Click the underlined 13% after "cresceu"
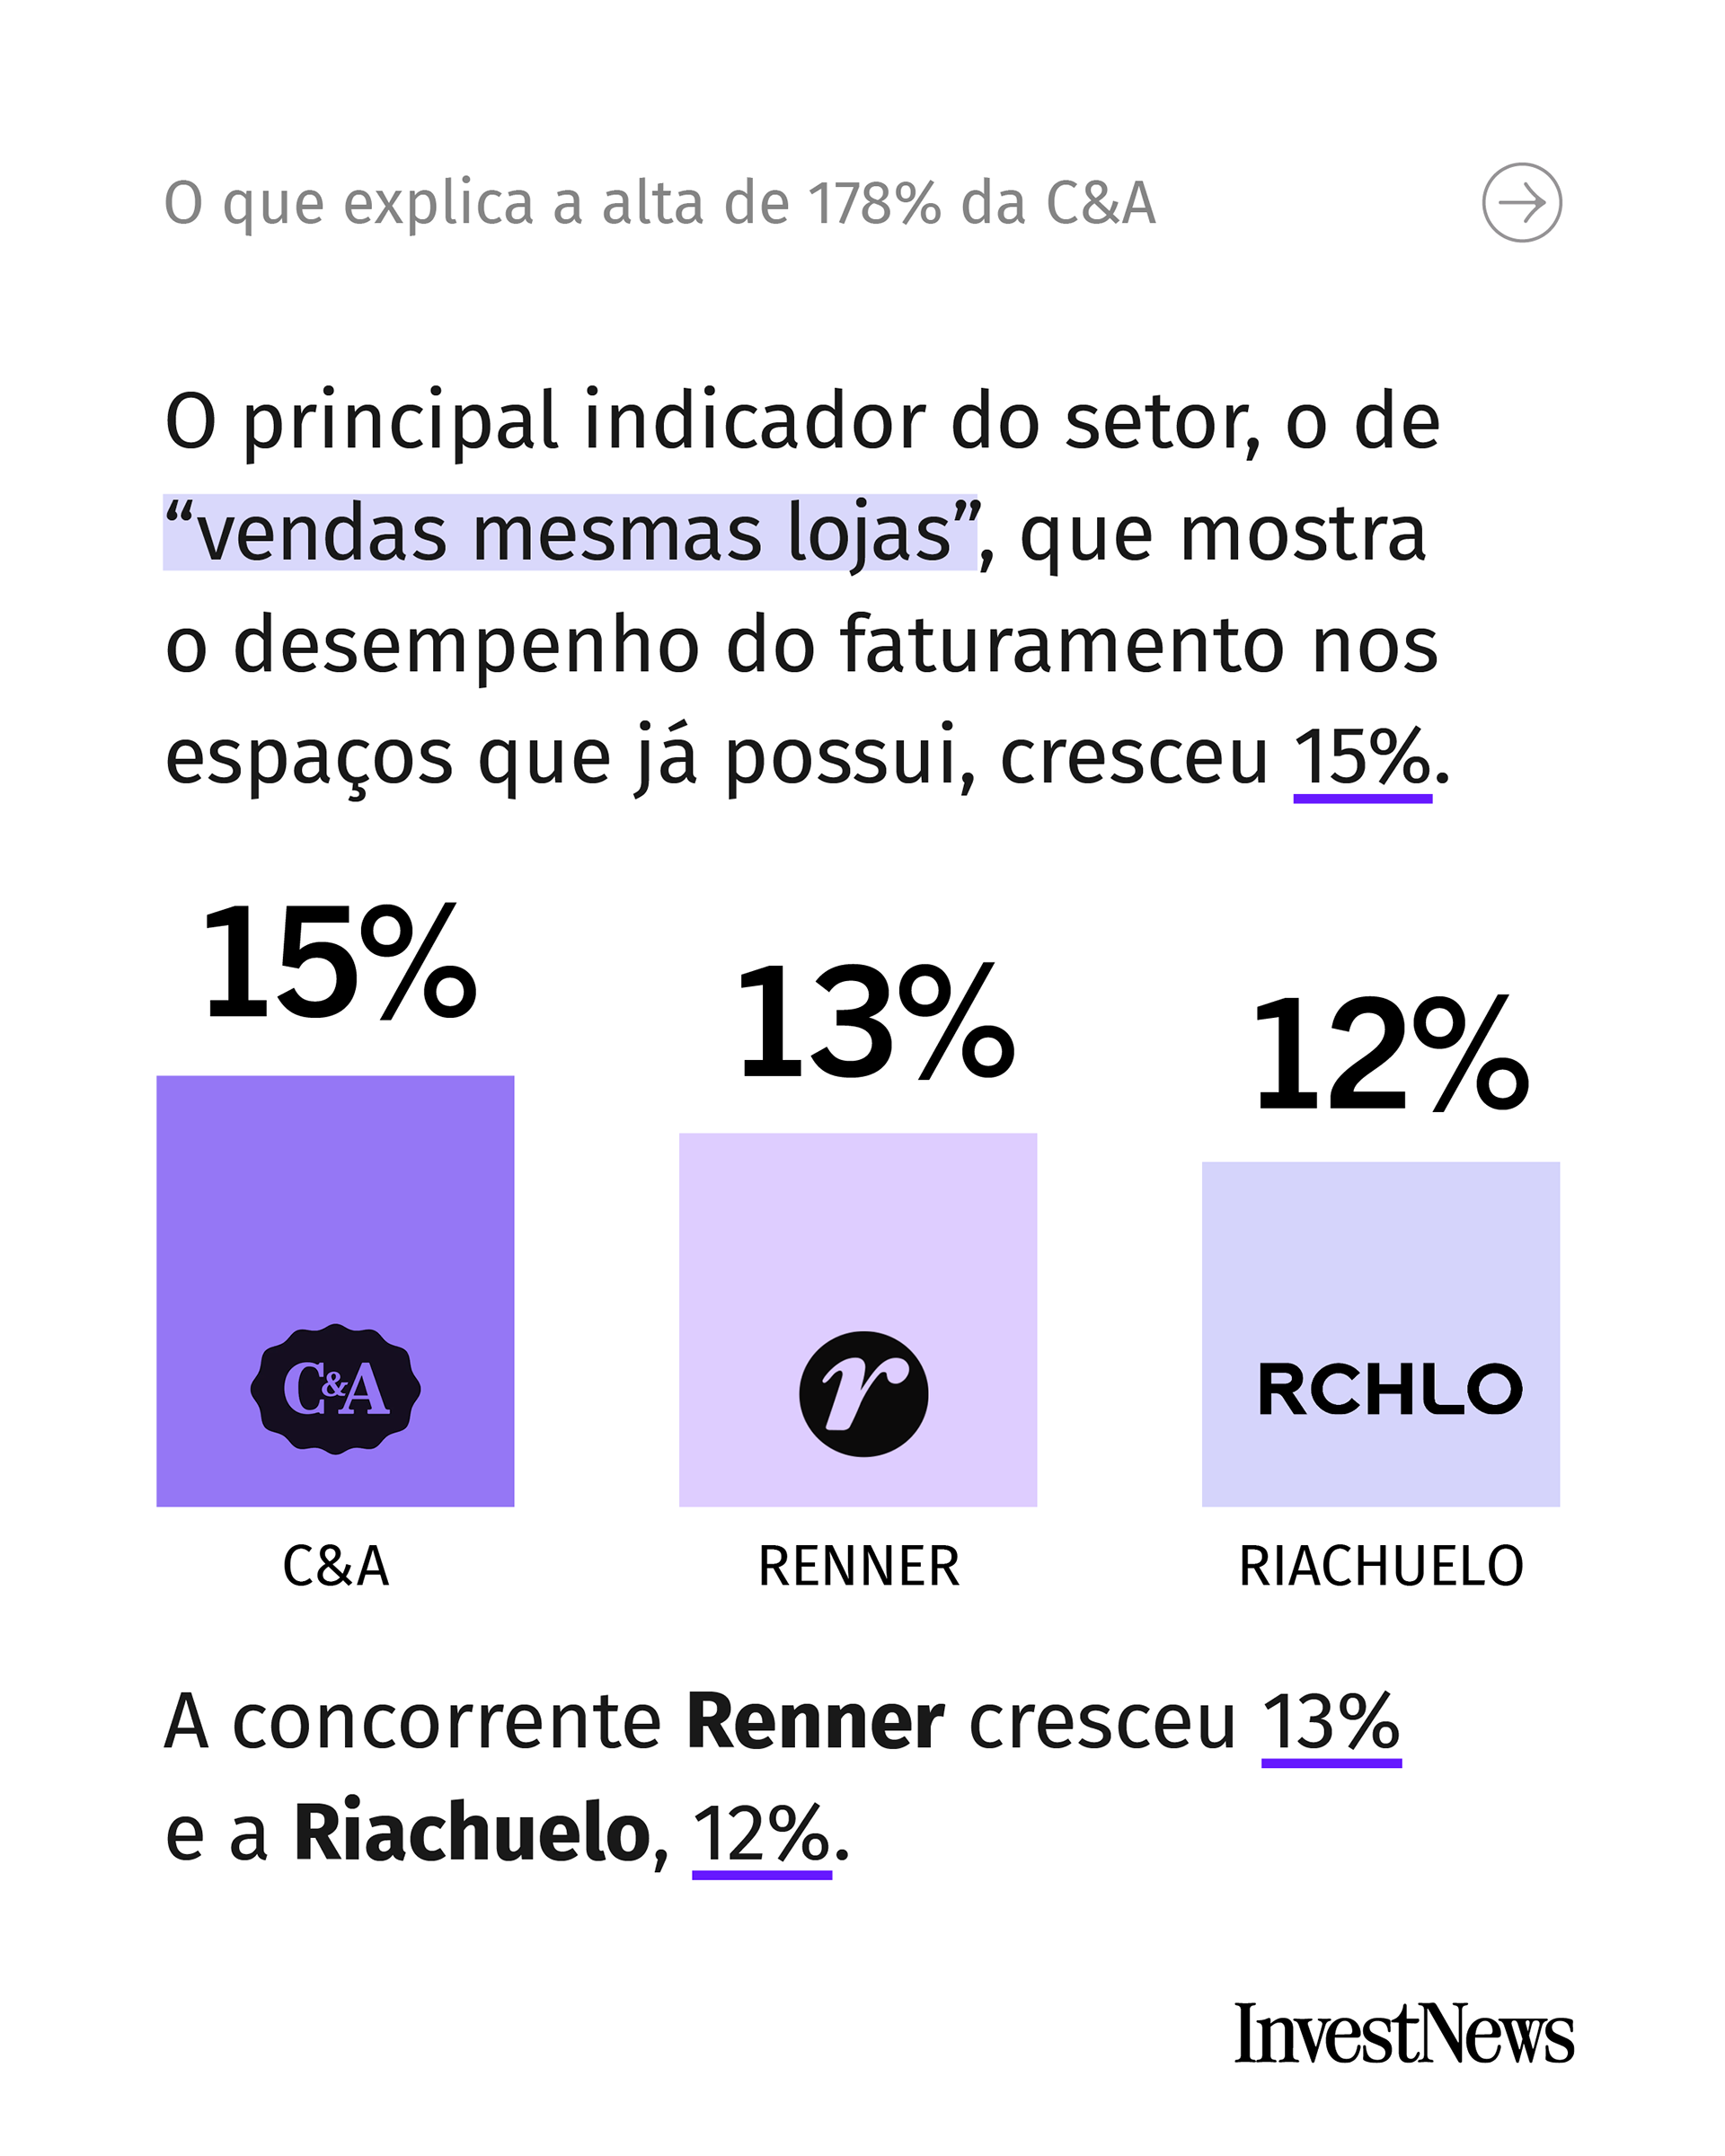1725x2156 pixels. pyautogui.click(x=1330, y=1722)
